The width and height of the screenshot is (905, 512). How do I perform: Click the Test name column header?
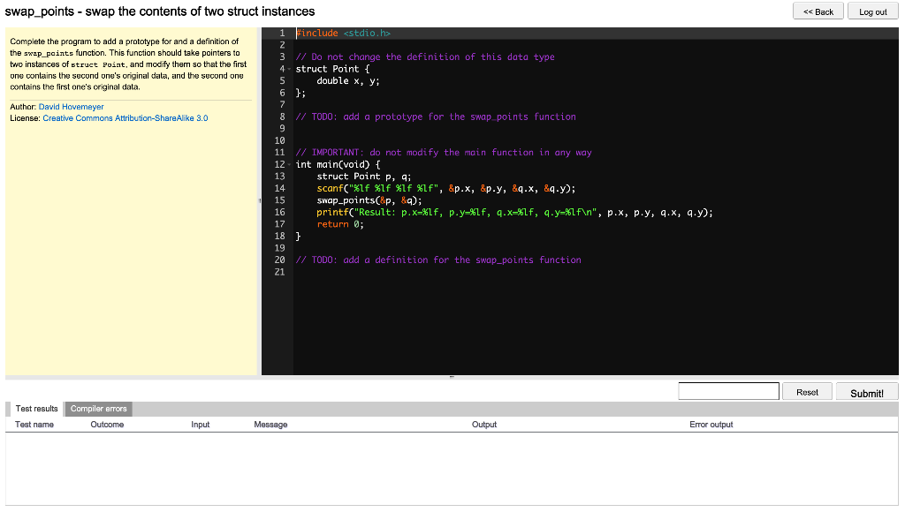[x=34, y=425]
